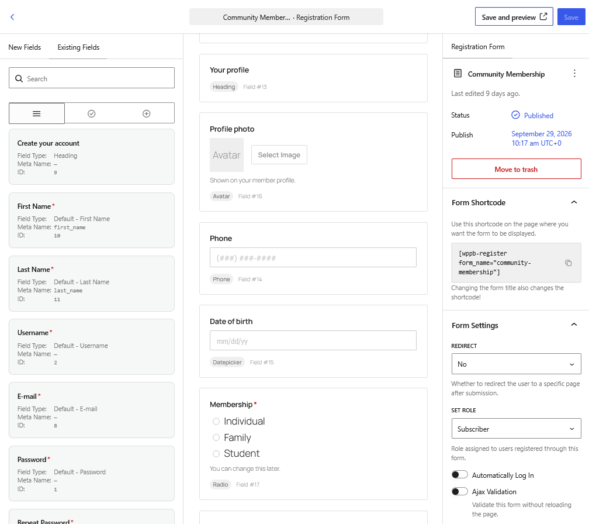Click the Your profile heading block

click(x=313, y=78)
